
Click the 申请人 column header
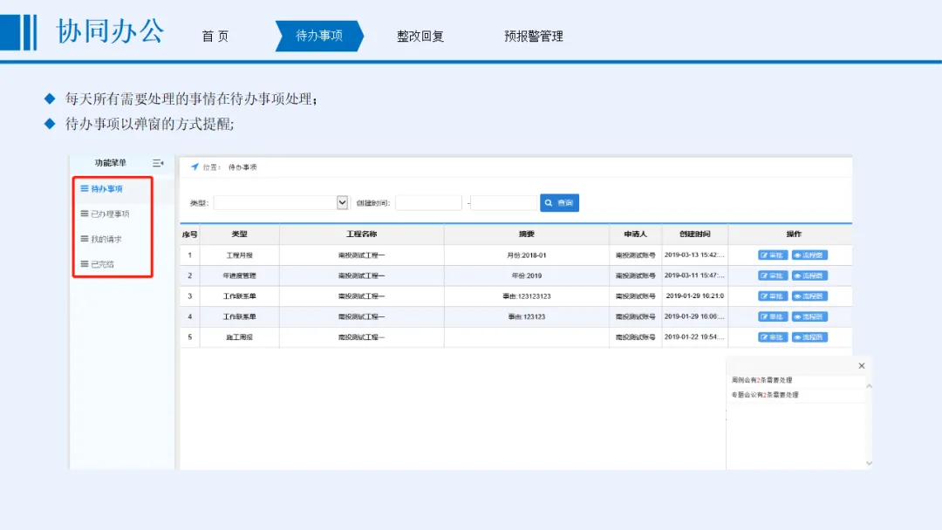tap(635, 234)
